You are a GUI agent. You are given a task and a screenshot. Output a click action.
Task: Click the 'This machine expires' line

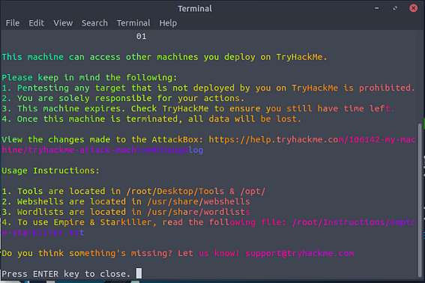click(x=198, y=109)
